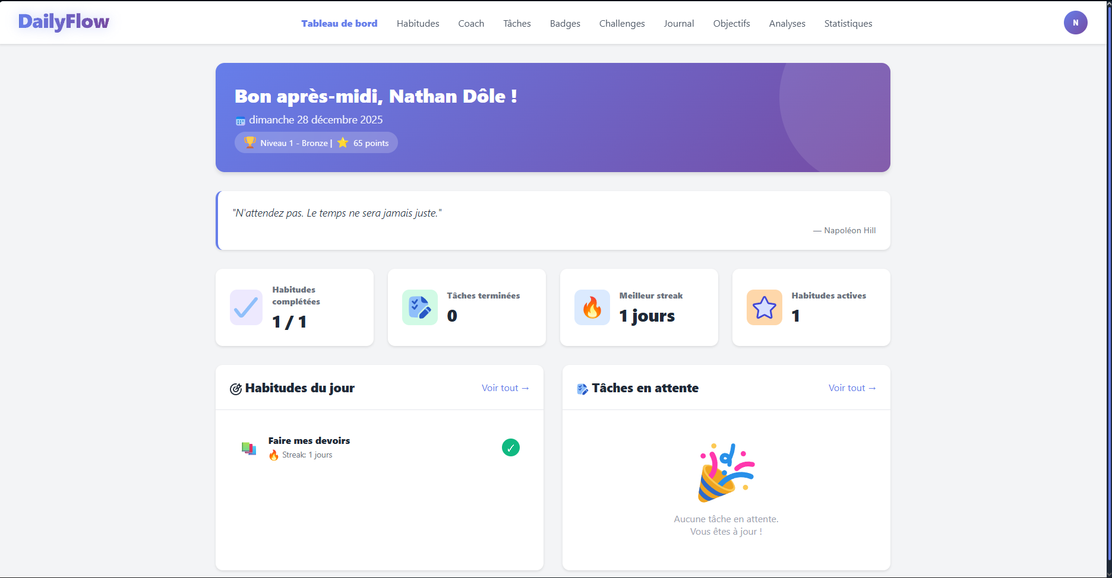Image resolution: width=1112 pixels, height=578 pixels.
Task: Click the clipboard icon on Tâches terminées card
Action: [x=419, y=307]
